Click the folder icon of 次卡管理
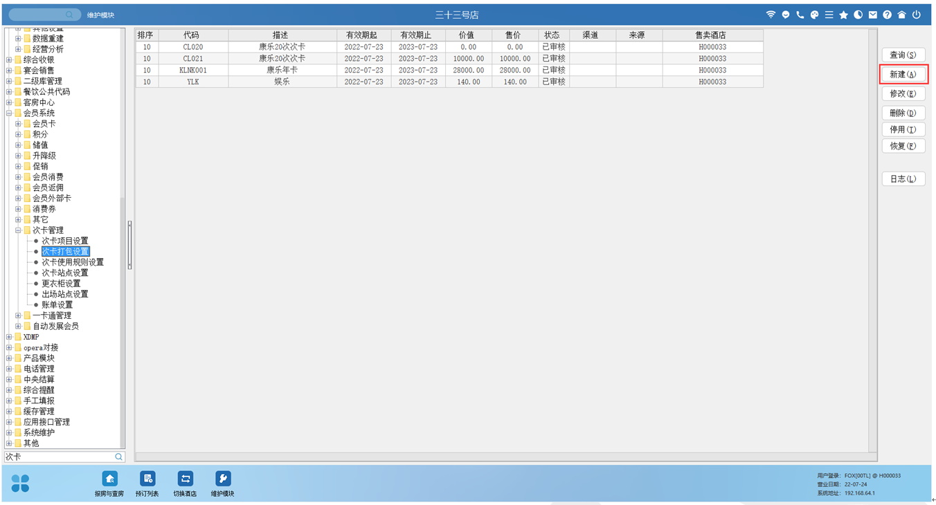This screenshot has width=936, height=505. 27,230
